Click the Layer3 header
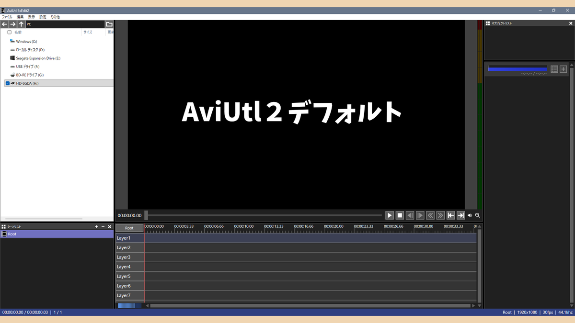Viewport: 575px width, 323px height. [130, 257]
